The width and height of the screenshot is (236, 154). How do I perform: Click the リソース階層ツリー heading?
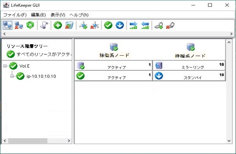tap(27, 46)
